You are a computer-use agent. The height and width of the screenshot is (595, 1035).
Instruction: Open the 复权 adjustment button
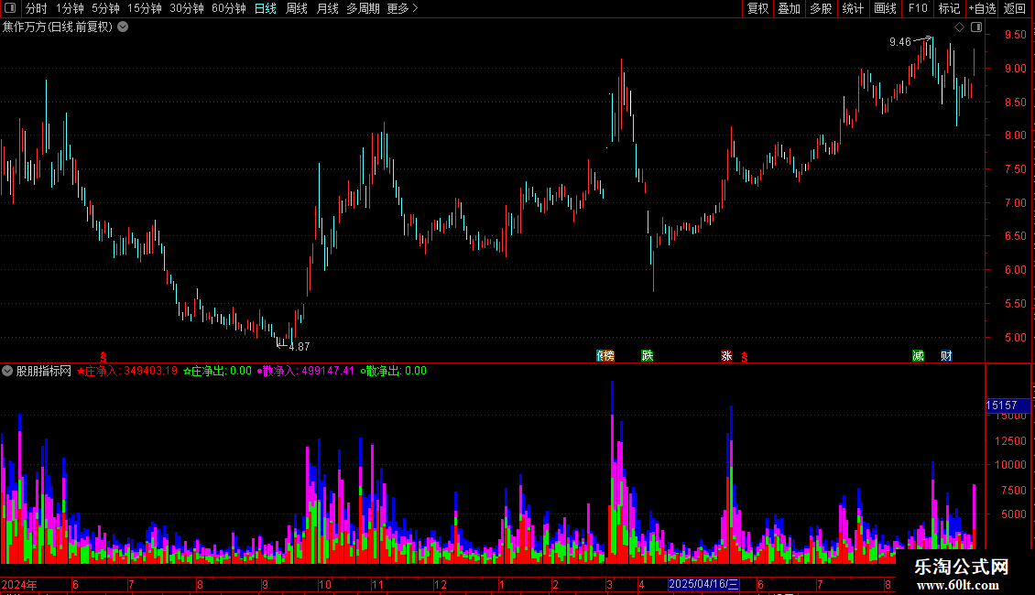757,8
